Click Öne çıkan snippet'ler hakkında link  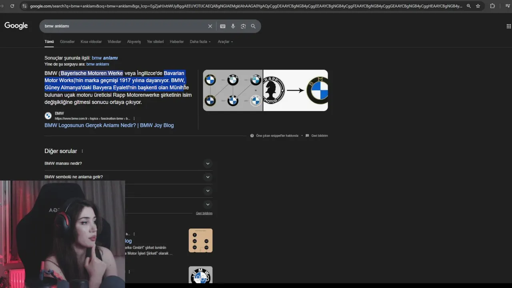277,136
